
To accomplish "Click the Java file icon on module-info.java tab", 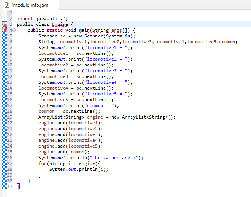I will pos(7,5).
